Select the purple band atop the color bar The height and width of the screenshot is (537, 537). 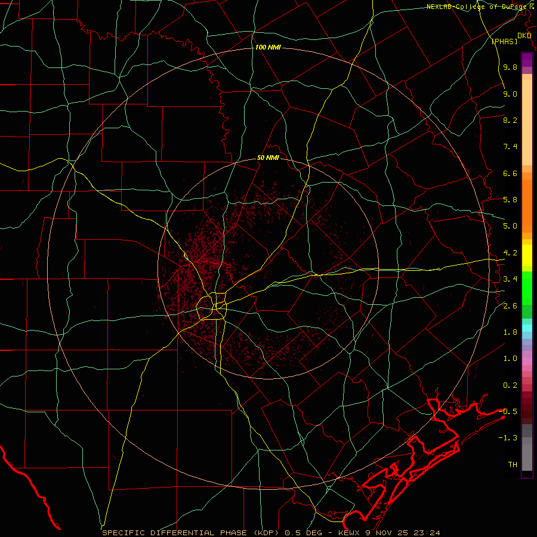coord(527,60)
